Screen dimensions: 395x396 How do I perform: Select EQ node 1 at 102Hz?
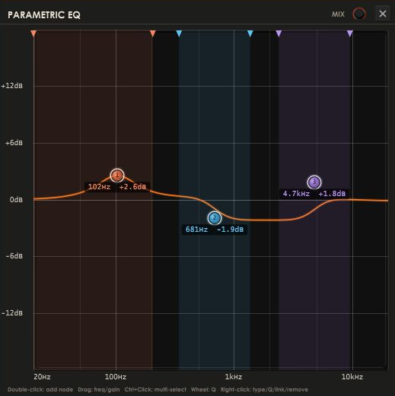(117, 175)
